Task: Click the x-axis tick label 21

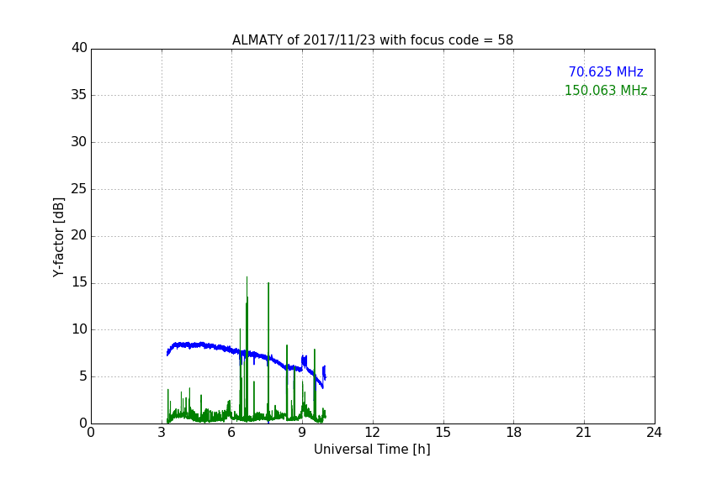Action: [x=583, y=433]
